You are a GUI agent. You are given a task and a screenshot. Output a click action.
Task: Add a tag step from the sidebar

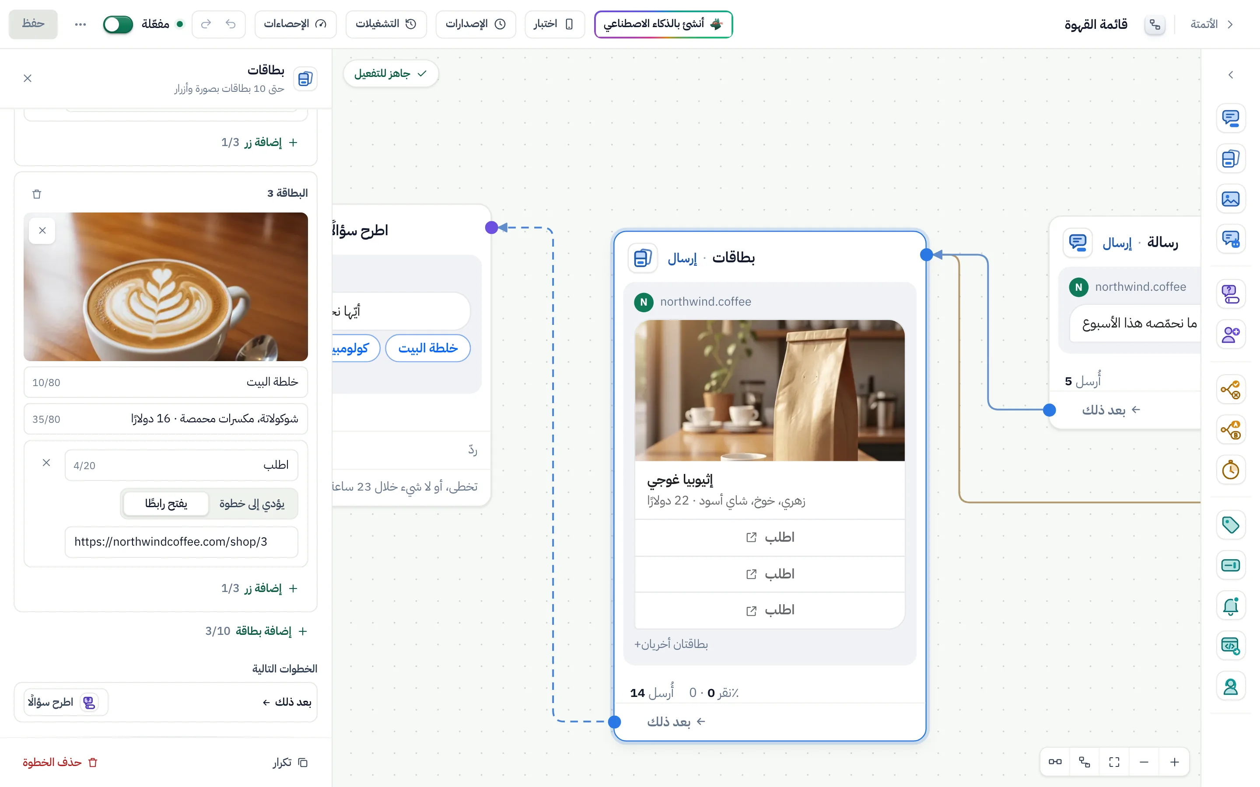click(1230, 525)
